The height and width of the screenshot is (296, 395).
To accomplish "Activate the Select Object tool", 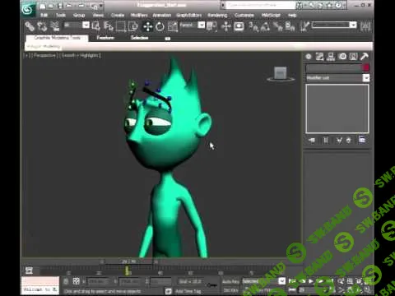I will [95, 26].
